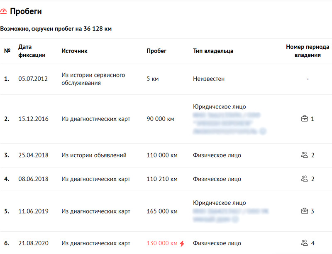Viewport: 332px width, 254px height.
Task: Click the Номер периода владения column header
Action: pos(308,51)
